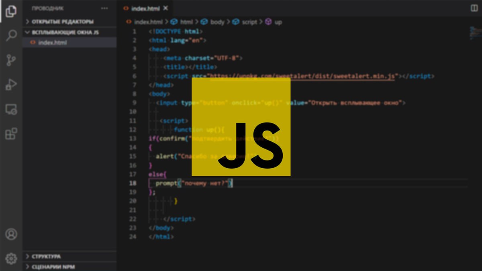Click the opening <body> tag on line 8
This screenshot has height=271, width=482.
[159, 94]
